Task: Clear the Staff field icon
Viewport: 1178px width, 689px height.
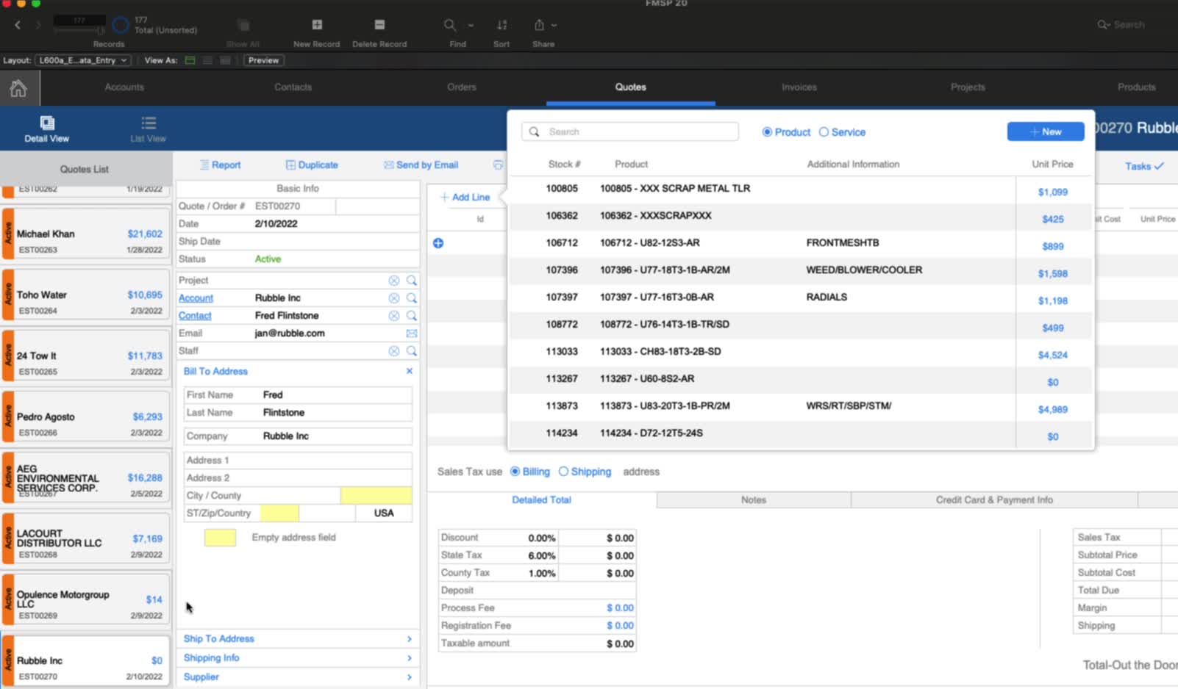Action: 394,351
